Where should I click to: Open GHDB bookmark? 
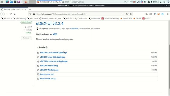(x=137, y=18)
